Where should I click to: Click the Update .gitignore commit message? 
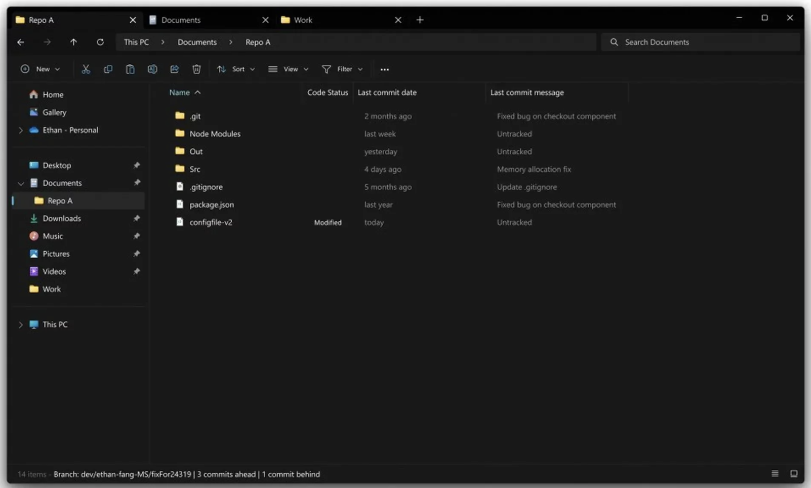coord(526,187)
